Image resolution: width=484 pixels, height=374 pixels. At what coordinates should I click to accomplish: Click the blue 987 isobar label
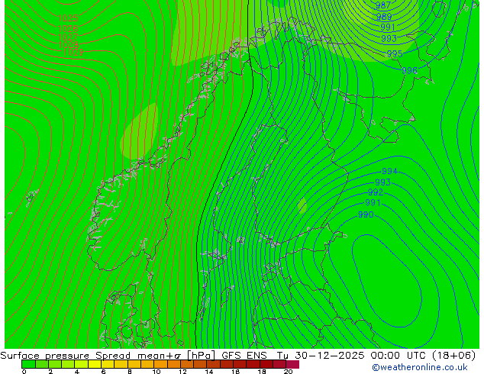pos(383,5)
